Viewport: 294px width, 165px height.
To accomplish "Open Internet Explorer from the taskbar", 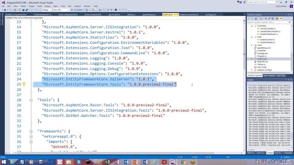I will [x=12, y=162].
